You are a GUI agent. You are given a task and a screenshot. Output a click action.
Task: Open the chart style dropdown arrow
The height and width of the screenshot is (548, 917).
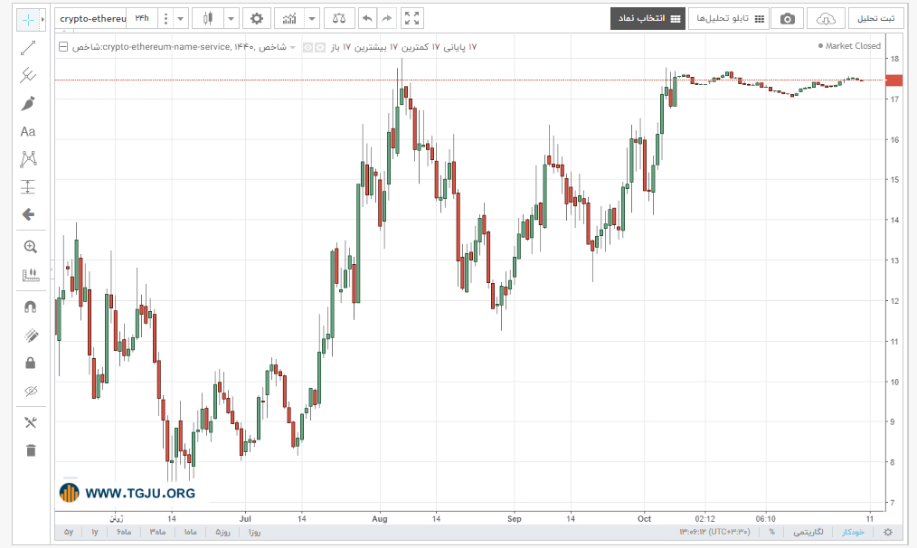[231, 19]
